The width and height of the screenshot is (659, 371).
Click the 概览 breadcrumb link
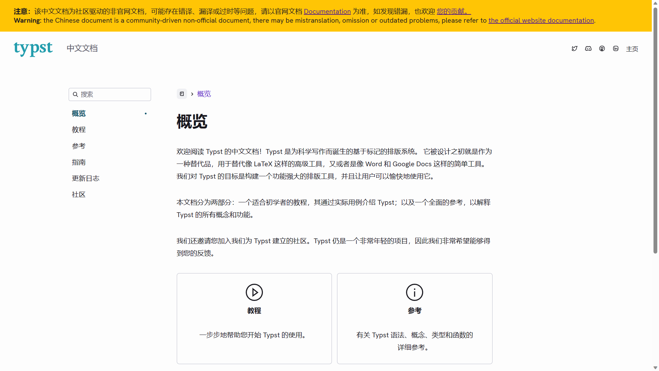click(x=204, y=93)
